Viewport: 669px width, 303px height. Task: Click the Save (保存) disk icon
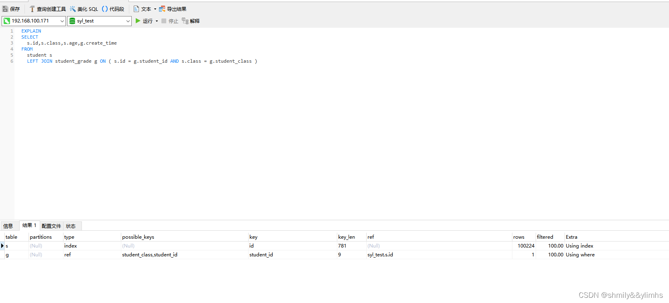5,9
